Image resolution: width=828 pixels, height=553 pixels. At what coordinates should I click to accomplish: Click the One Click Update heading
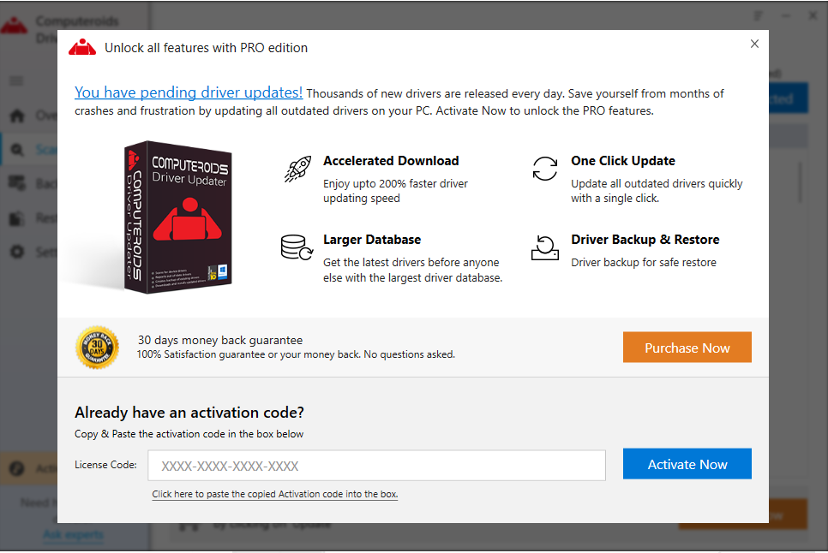[x=622, y=161]
